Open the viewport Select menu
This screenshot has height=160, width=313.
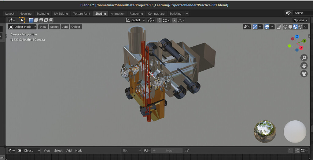click(x=54, y=27)
